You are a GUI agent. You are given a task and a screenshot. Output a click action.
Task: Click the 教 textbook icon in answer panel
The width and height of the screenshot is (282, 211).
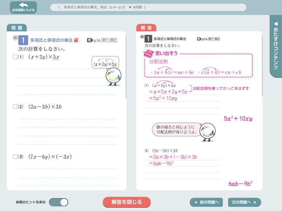pyautogui.click(x=199, y=39)
